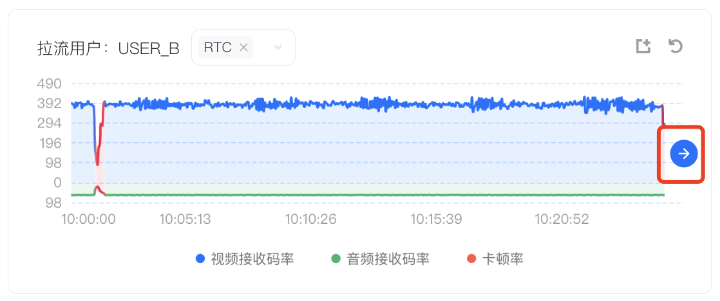
Task: Click the blue right arrow button
Action: coord(684,154)
